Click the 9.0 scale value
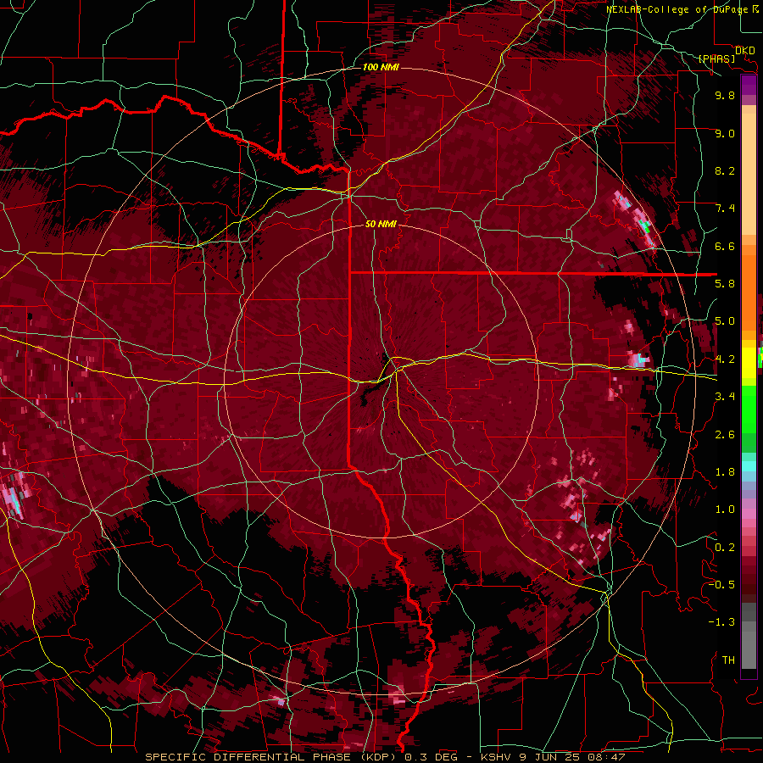Viewport: 763px width, 763px height. coord(725,133)
